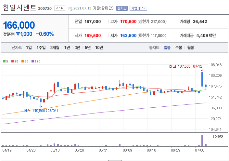Click the 전일 value 167,000
229x161 pixels.
(93, 22)
